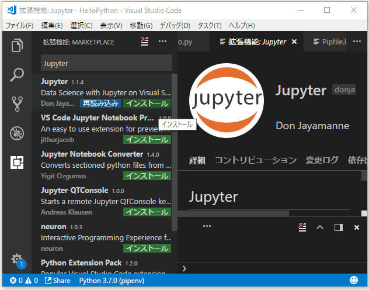Open the 詳細 details tab

click(x=197, y=160)
